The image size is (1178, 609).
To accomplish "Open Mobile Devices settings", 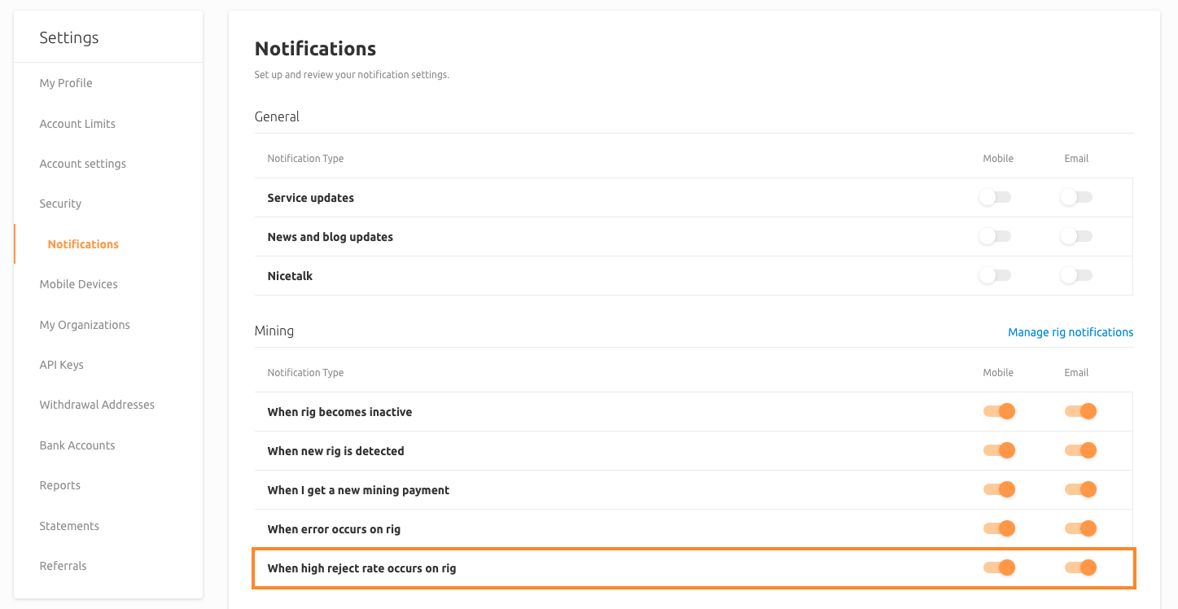I will point(78,284).
